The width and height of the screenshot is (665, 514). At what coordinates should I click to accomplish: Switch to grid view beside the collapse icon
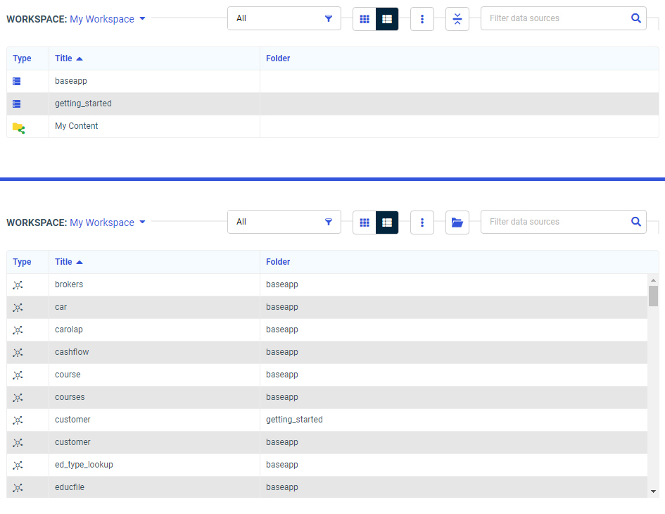click(365, 19)
